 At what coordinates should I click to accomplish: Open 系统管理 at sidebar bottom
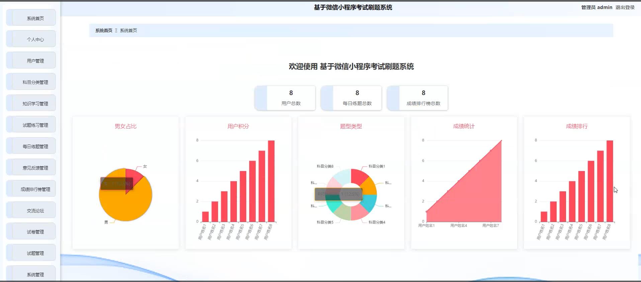click(x=31, y=274)
